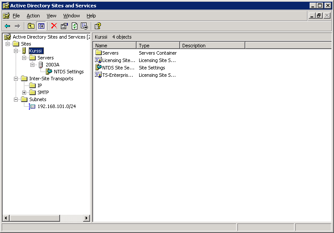Image resolution: width=334 pixels, height=233 pixels.
Task: Select the 192.168.101.0/24 subnet icon
Action: tap(32, 106)
